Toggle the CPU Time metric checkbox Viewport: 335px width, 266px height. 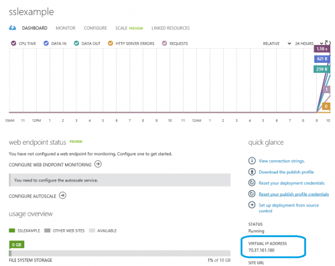tap(13, 43)
